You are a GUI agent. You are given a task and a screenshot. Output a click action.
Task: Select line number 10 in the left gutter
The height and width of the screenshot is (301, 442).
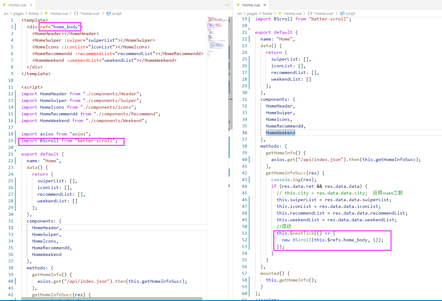click(11, 80)
